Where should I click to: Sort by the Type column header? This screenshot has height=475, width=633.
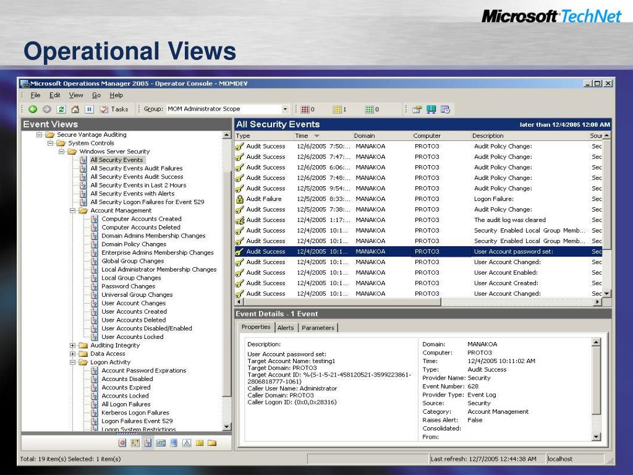[263, 135]
